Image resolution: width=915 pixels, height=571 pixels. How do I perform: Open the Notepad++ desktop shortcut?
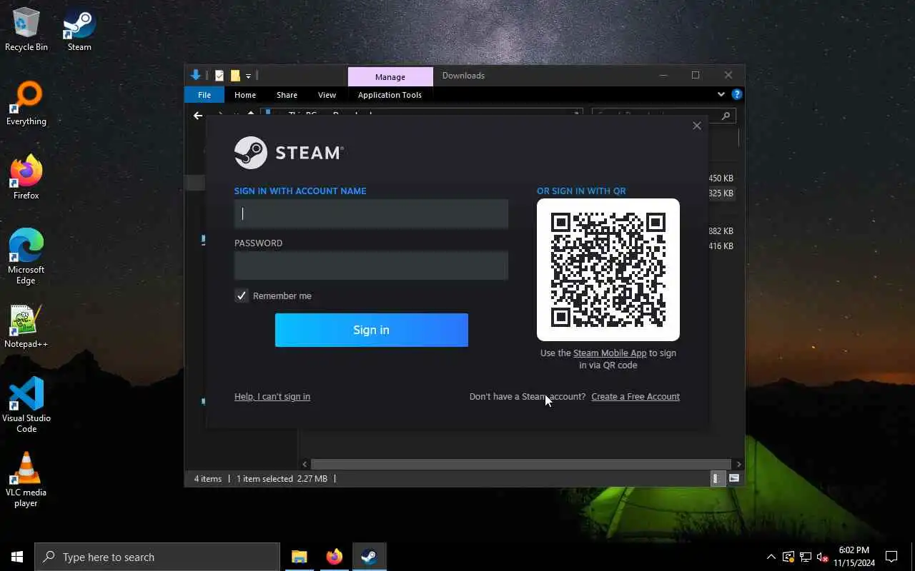click(x=26, y=327)
